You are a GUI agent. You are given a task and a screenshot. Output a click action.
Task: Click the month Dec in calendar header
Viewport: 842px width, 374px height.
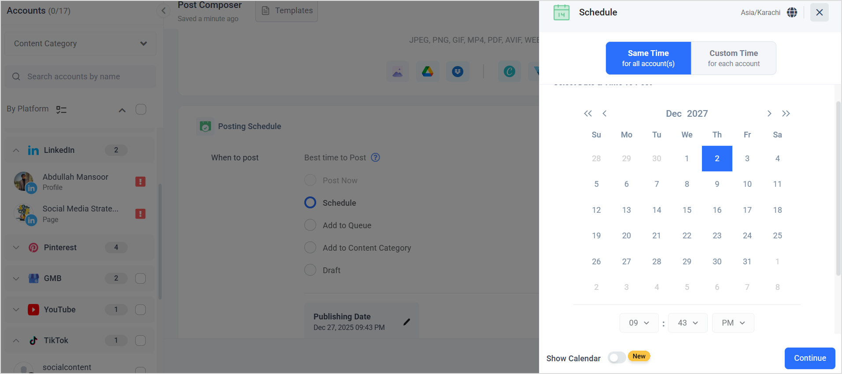[x=674, y=114]
